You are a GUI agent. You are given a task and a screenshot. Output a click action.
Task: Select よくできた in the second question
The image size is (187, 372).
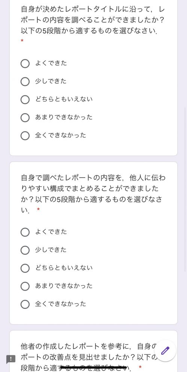(25, 232)
